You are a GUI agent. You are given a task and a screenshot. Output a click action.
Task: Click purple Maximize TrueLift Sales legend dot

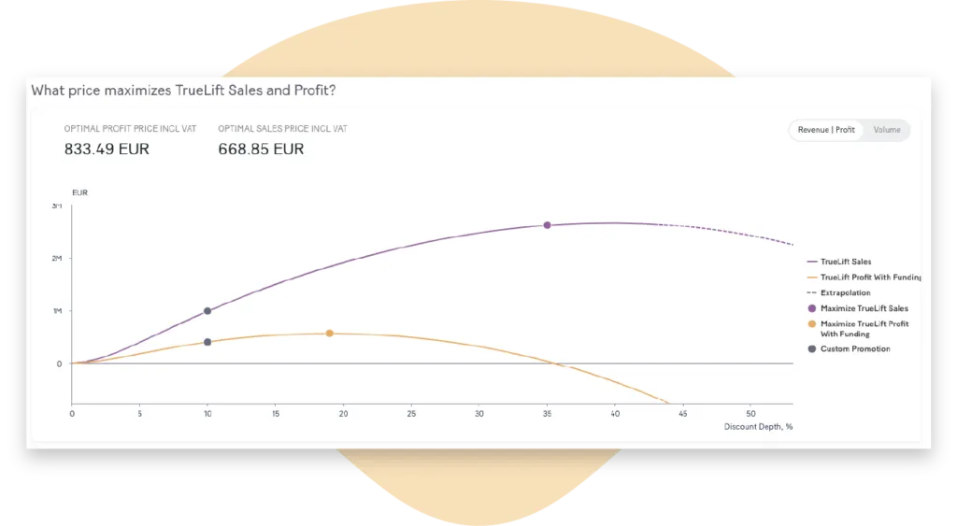(811, 308)
